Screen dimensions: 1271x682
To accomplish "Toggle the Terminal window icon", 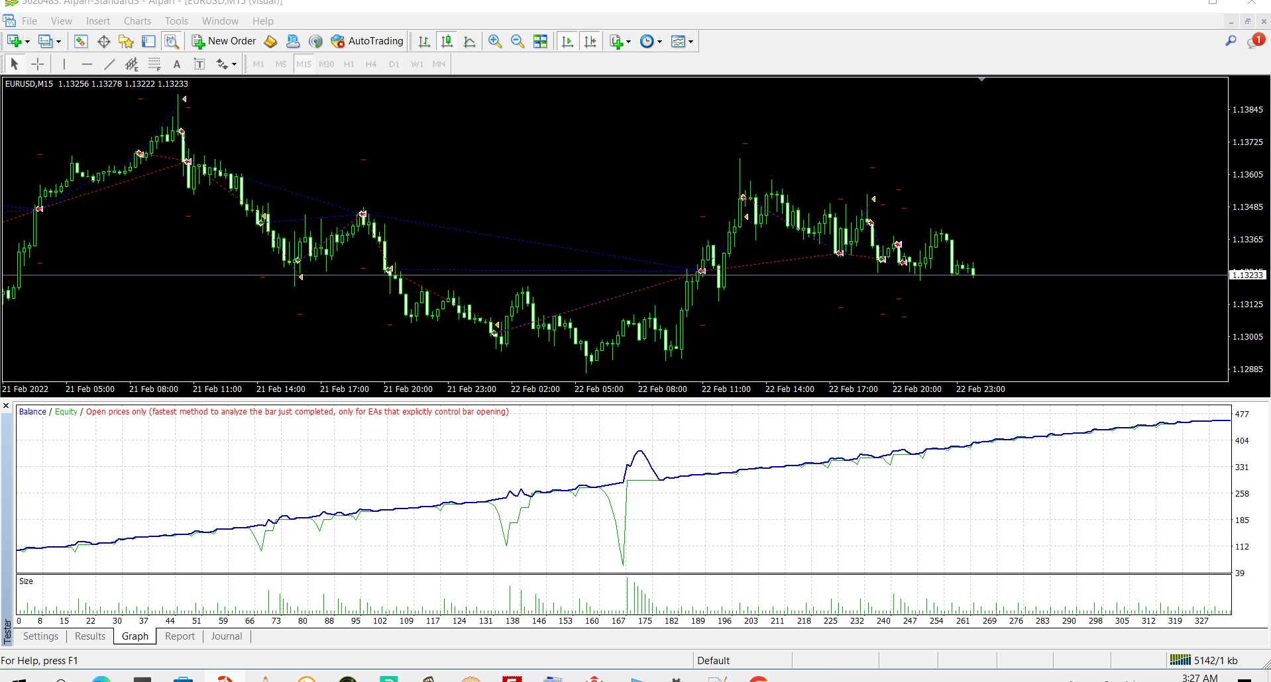I will (x=148, y=42).
